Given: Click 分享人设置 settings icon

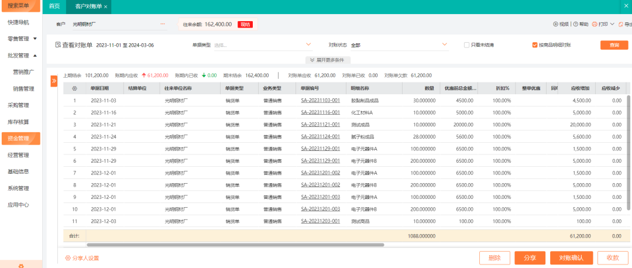Looking at the screenshot, I should pos(68,258).
